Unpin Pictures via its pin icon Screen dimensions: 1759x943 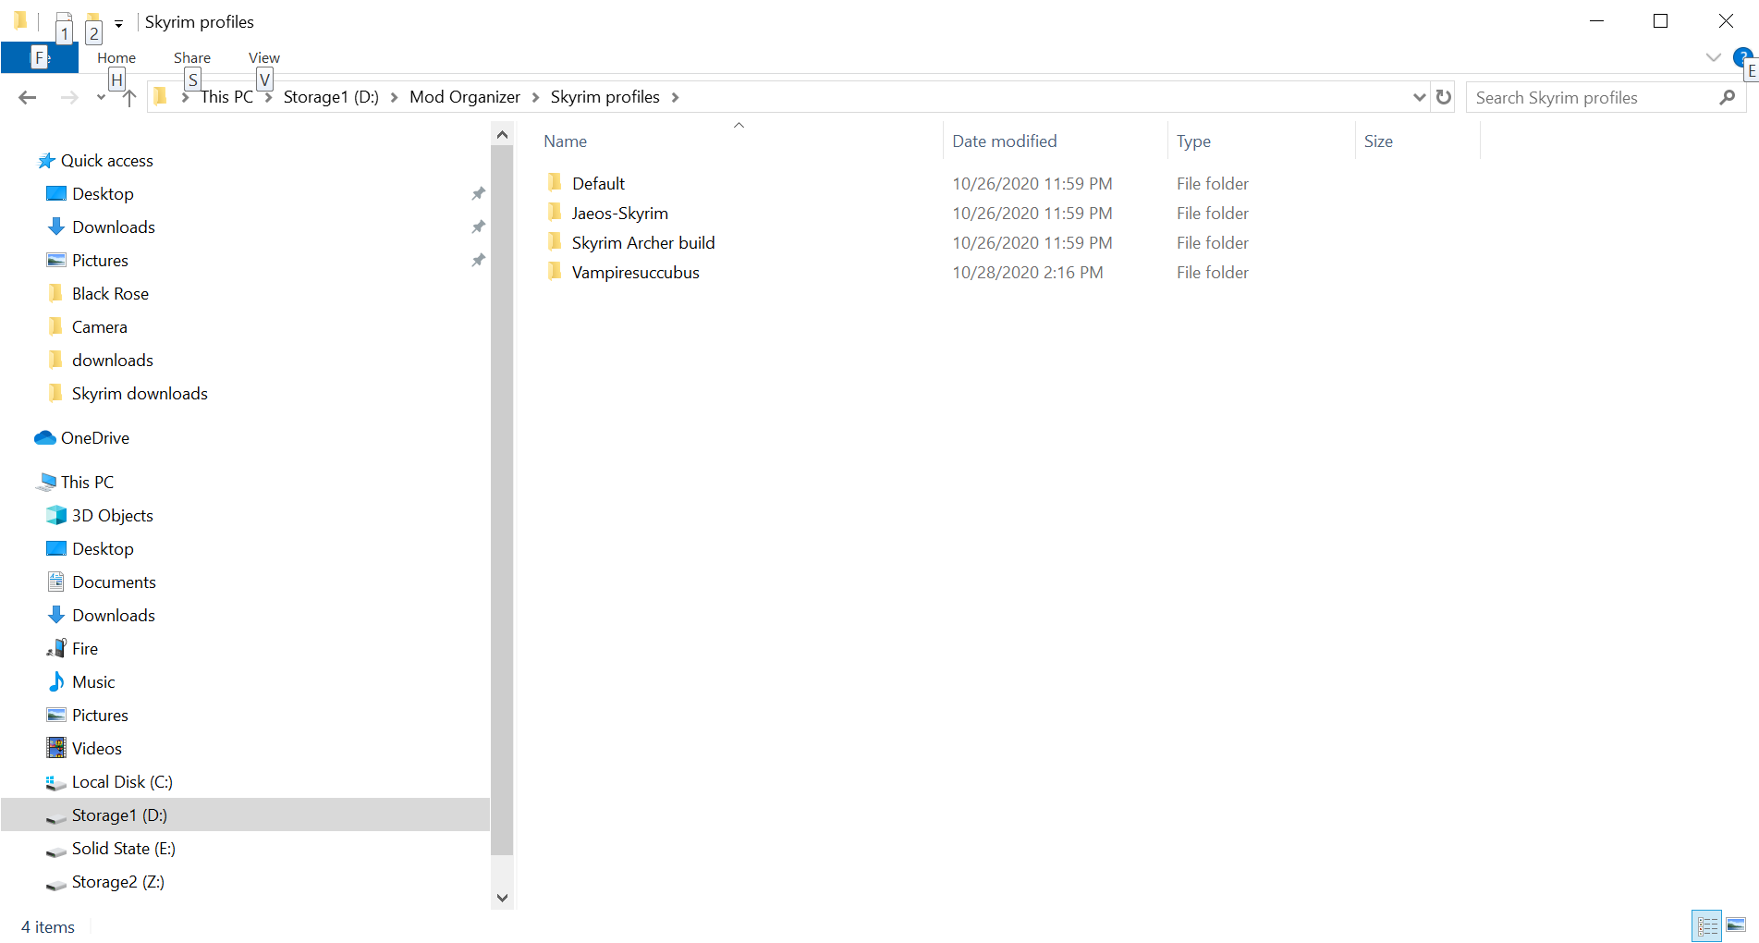coord(478,260)
